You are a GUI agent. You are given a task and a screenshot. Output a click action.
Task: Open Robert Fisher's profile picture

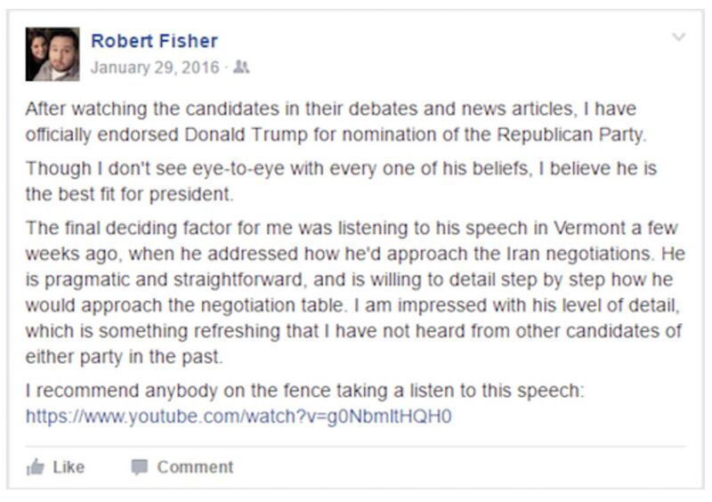[x=53, y=54]
